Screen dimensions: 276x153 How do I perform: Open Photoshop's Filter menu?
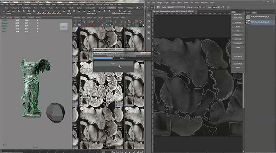[x=186, y=3]
